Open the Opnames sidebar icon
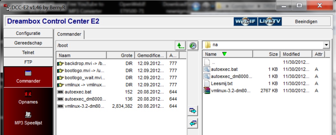This screenshot has width=336, height=135. pyautogui.click(x=28, y=98)
